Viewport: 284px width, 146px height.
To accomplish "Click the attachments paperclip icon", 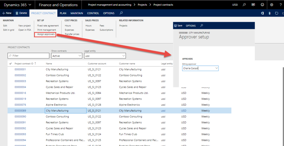I will coord(270,13).
